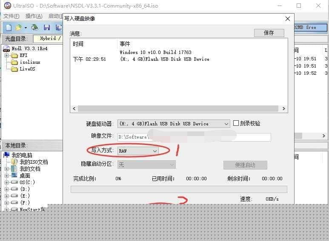Screen dimensions: 329x241
Task: Click the 映像文件 path field
Action: coord(194,137)
